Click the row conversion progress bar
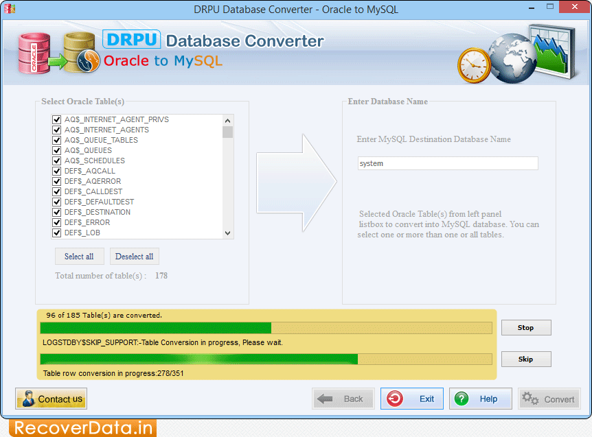 pyautogui.click(x=266, y=359)
